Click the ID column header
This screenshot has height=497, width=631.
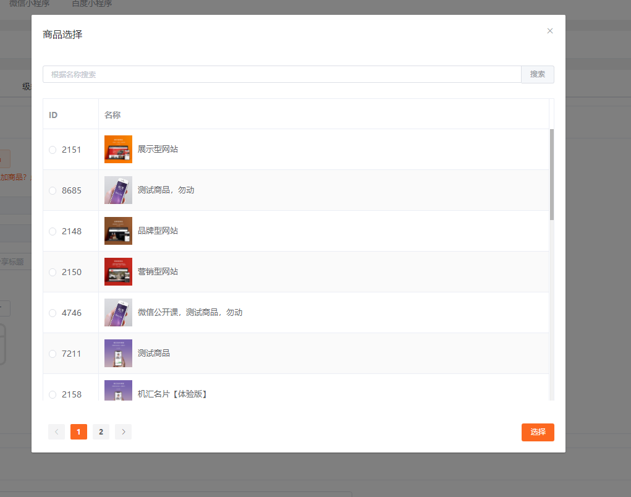53,115
